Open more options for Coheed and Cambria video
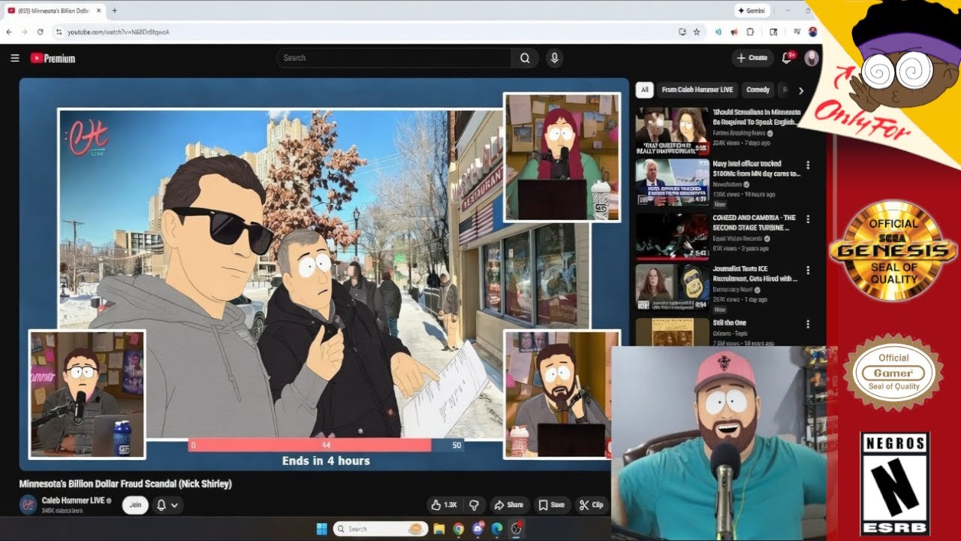This screenshot has height=541, width=961. [x=808, y=219]
